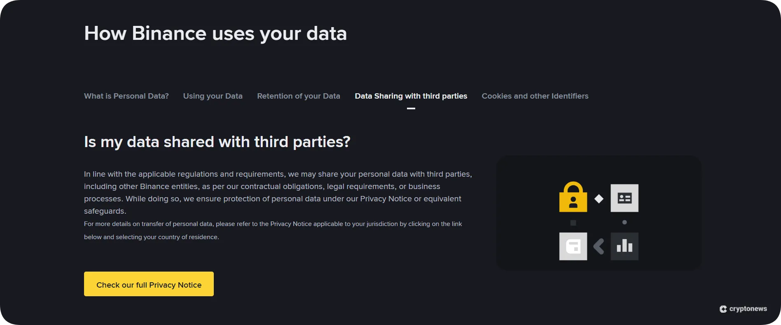Click the white diamond icon

click(599, 199)
